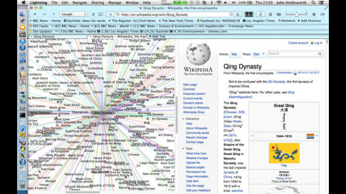Screen dimensions: 346x194
Task: Open the Sharing menu
Action: pos(97,3)
